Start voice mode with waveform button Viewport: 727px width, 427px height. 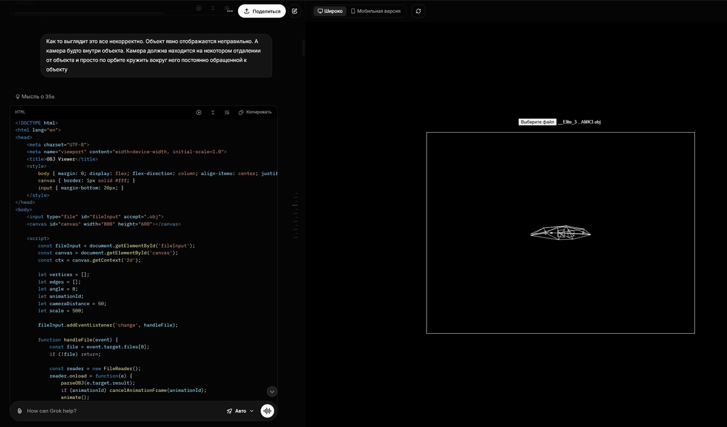pyautogui.click(x=267, y=411)
